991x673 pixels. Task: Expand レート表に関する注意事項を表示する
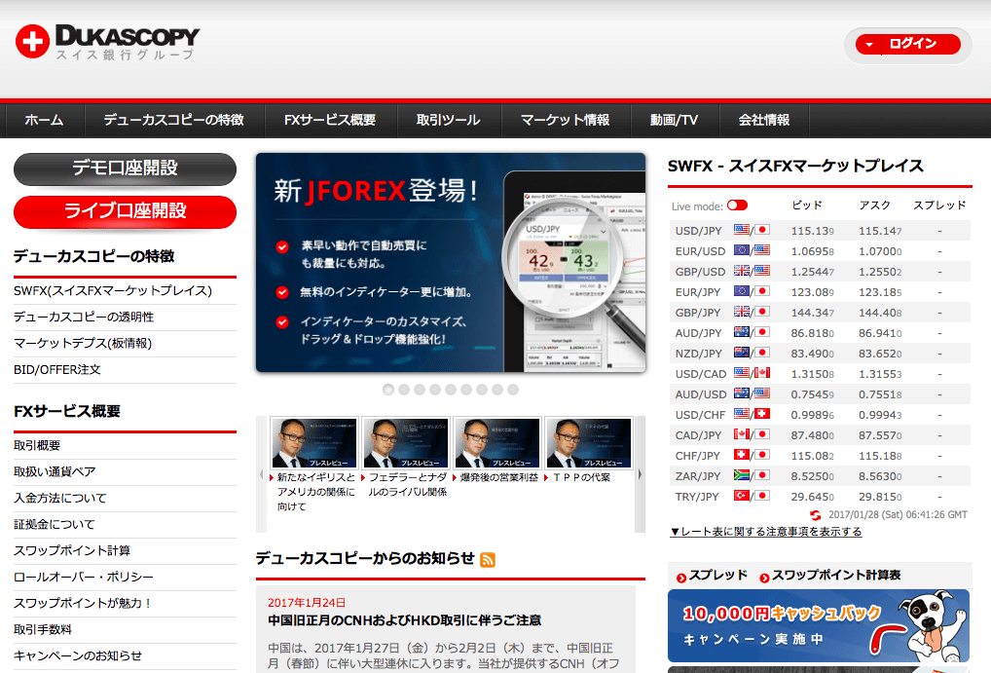tap(766, 532)
